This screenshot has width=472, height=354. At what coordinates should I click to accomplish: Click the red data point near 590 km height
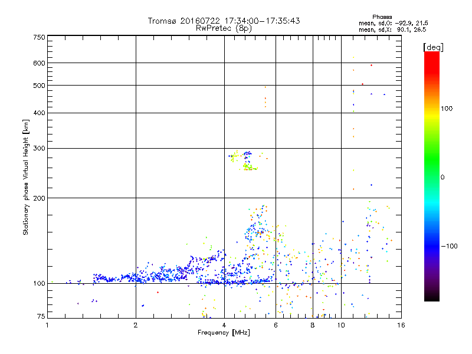[372, 65]
